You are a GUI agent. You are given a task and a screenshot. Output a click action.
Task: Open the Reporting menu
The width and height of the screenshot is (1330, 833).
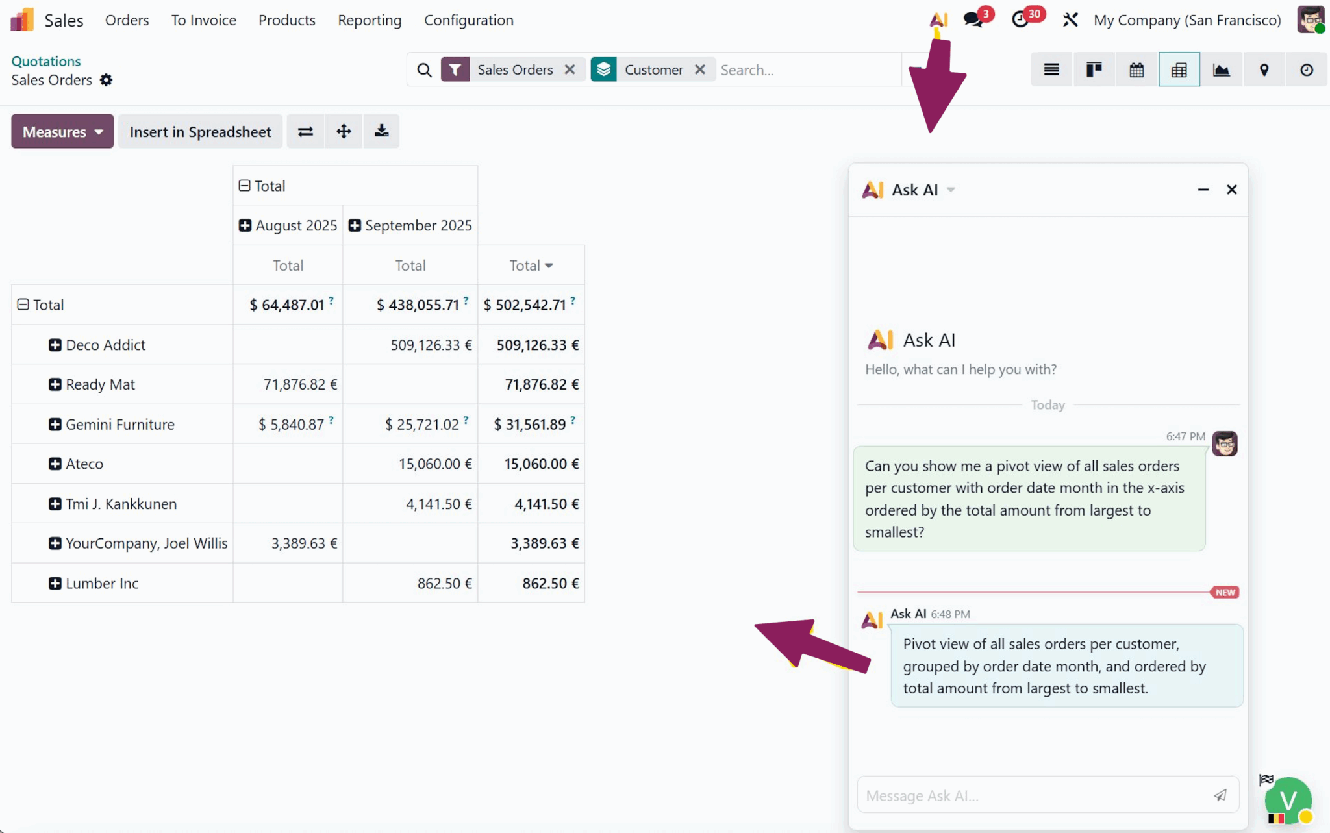[x=369, y=20]
